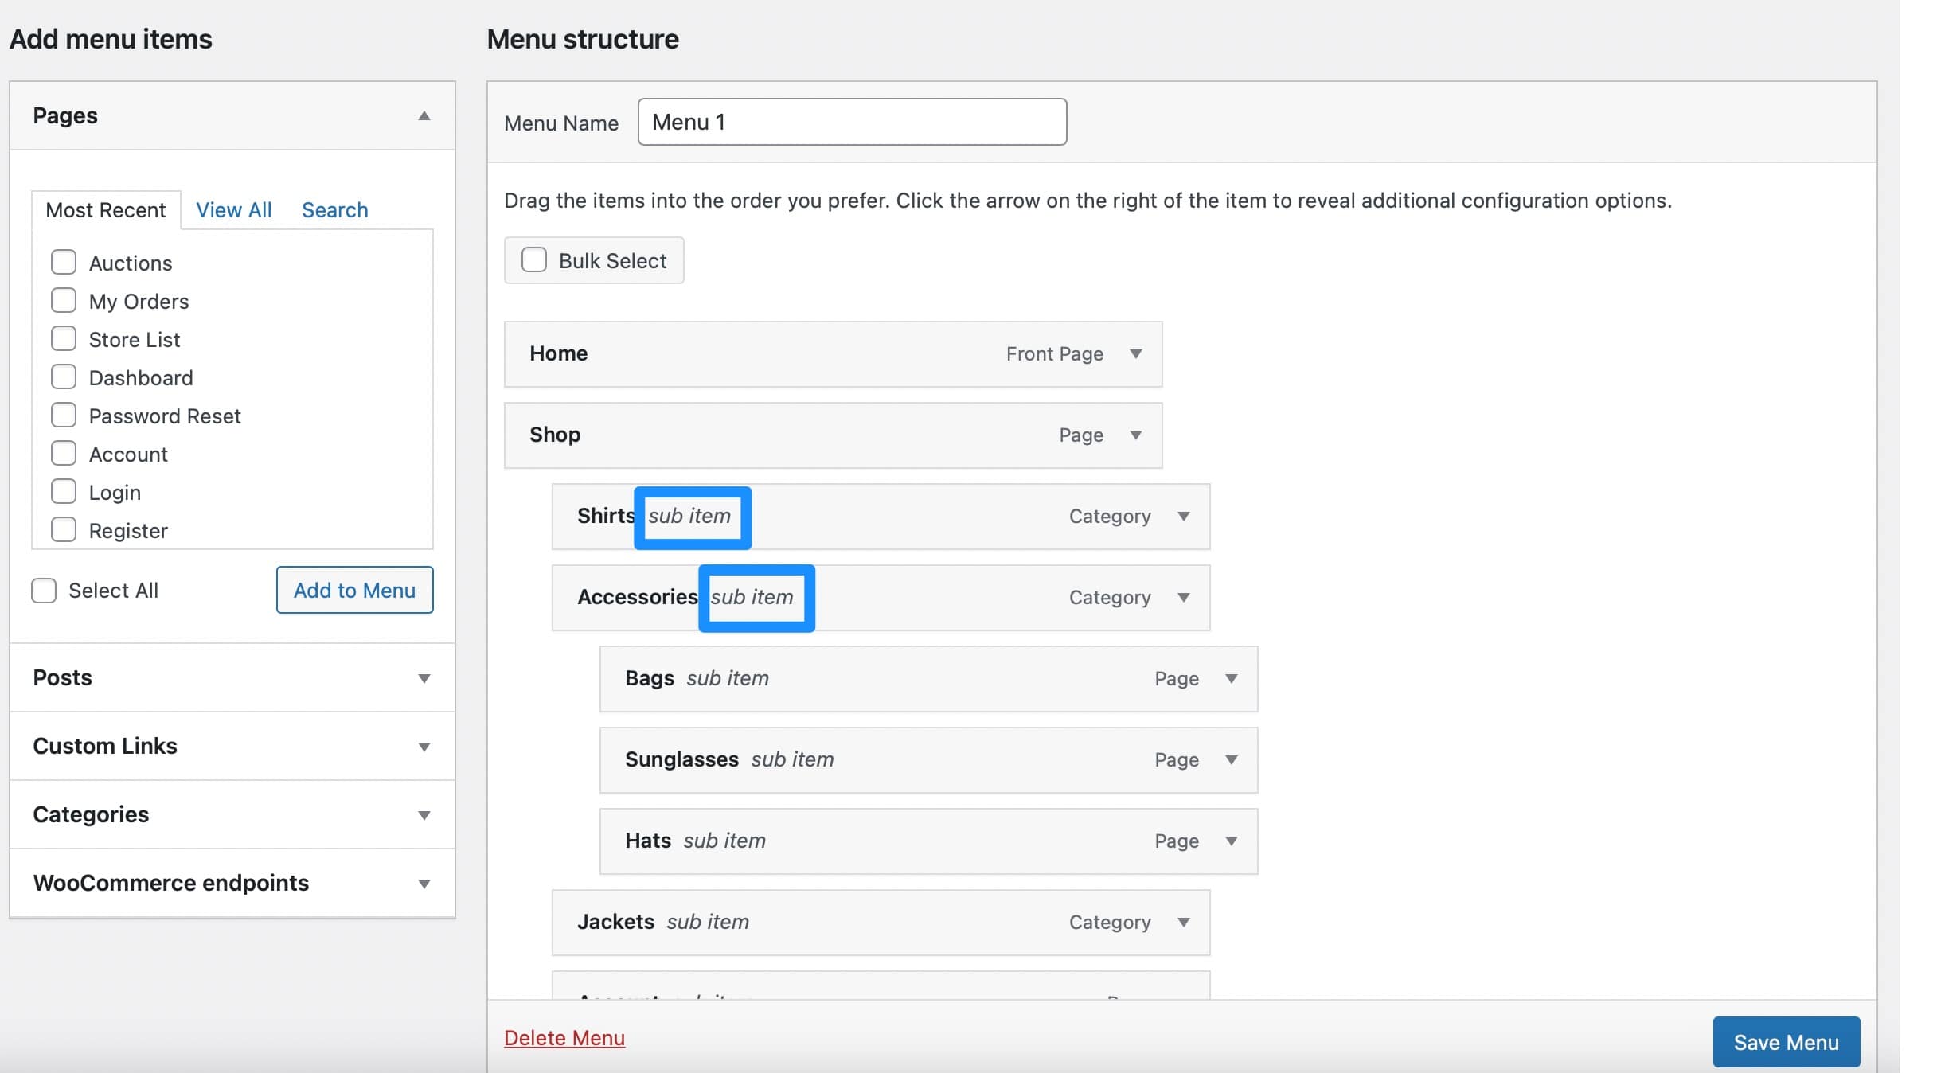
Task: Open configuration options for Home item
Action: point(1136,354)
